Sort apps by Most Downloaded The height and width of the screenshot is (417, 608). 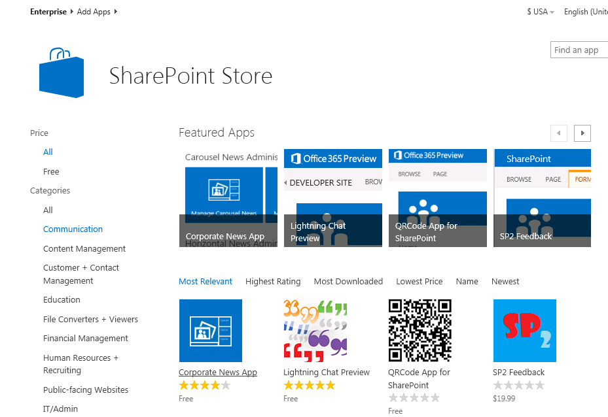pyautogui.click(x=348, y=282)
